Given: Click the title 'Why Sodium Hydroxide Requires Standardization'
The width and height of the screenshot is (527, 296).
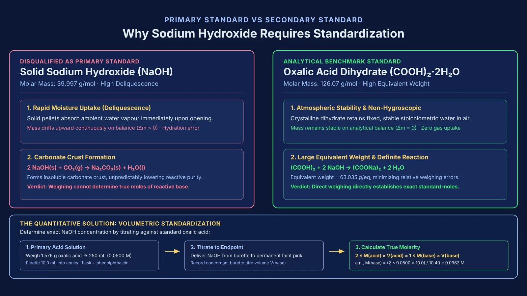Looking at the screenshot, I should pos(263,34).
